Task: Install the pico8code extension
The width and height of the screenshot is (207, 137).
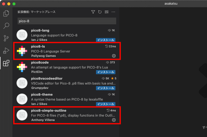Action: click(x=106, y=72)
